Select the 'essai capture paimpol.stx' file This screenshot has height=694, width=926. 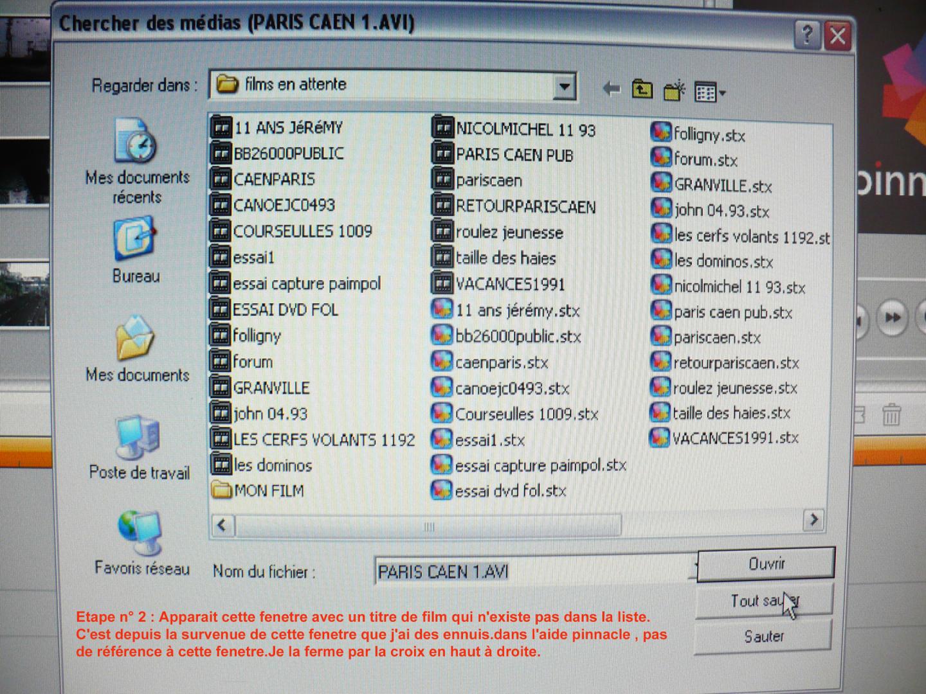pyautogui.click(x=529, y=465)
